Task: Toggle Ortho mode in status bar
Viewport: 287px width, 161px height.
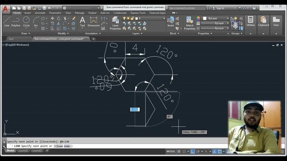Action: [x=193, y=152]
